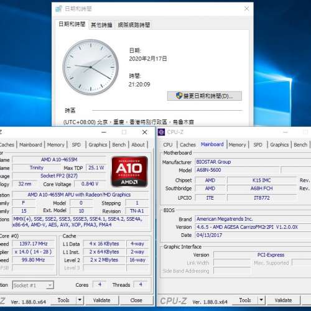Click the Max TDP value 25.1 W

pyautogui.click(x=96, y=168)
